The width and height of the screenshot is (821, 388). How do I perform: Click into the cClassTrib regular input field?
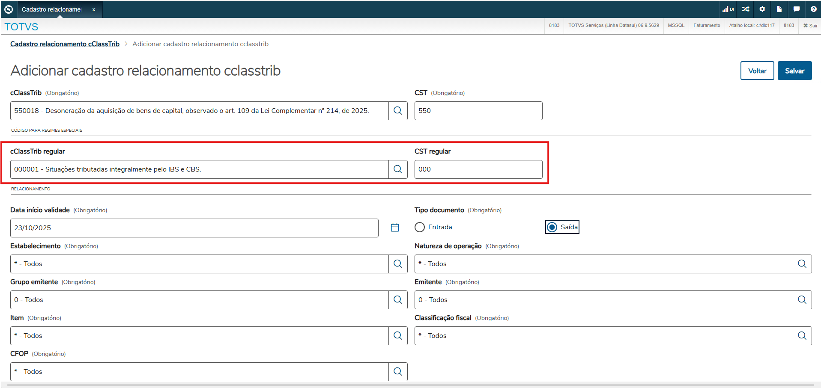[200, 169]
